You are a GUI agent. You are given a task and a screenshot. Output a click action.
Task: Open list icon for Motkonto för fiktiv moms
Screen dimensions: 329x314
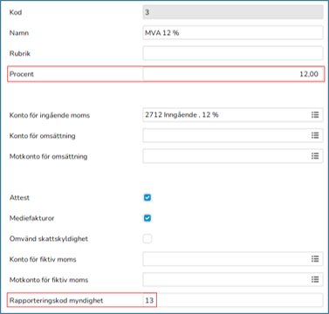point(315,280)
